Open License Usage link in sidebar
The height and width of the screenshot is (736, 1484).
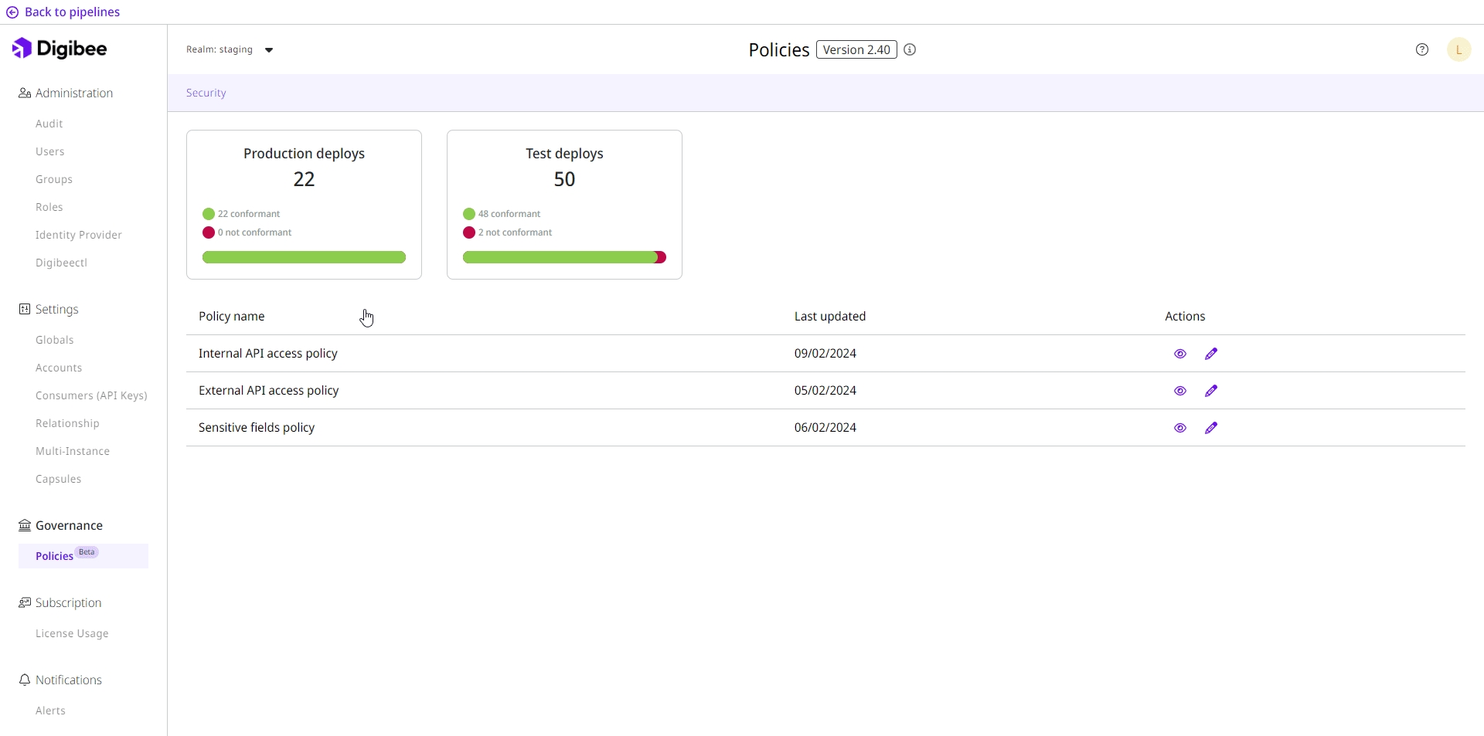coord(72,633)
